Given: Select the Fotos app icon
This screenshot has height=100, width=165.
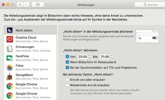Looking at the screenshot, I should (x=10, y=67).
